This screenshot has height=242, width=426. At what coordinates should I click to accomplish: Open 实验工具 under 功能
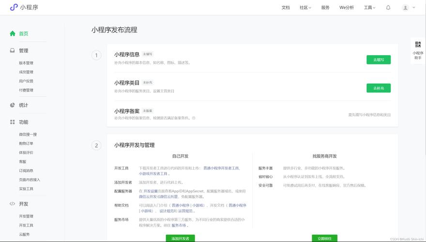[x=26, y=189]
